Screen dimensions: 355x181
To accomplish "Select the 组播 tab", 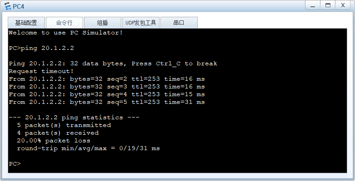I will pyautogui.click(x=103, y=23).
